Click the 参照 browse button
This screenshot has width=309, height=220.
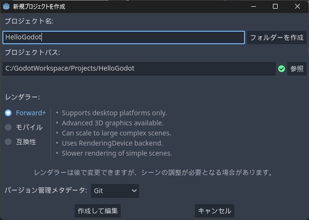297,69
